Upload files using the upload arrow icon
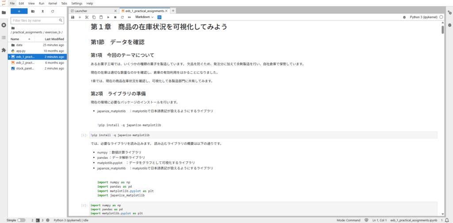Image resolution: width=453 pixels, height=223 pixels. tap(42, 11)
